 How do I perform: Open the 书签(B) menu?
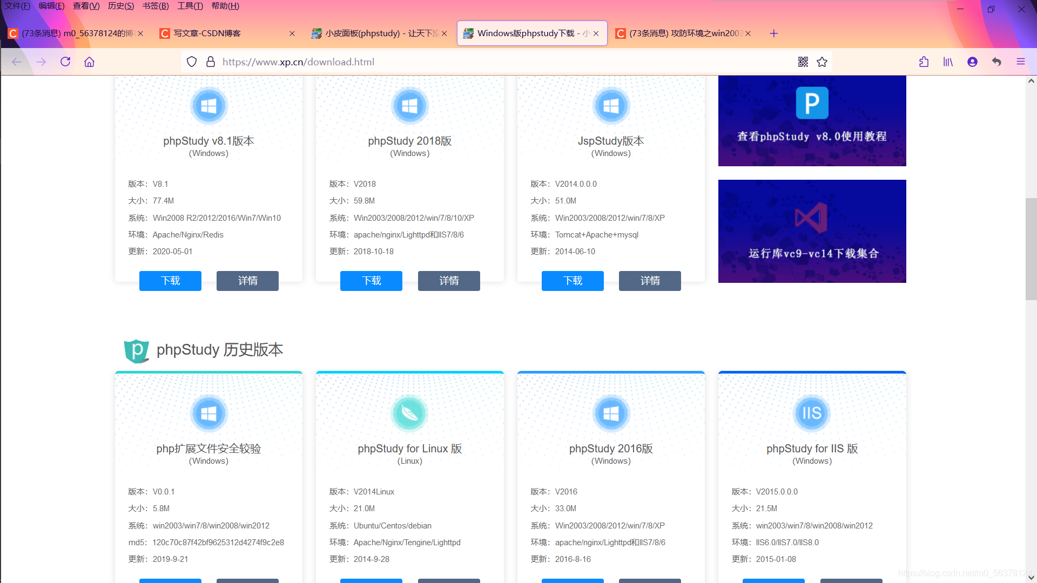pos(156,6)
